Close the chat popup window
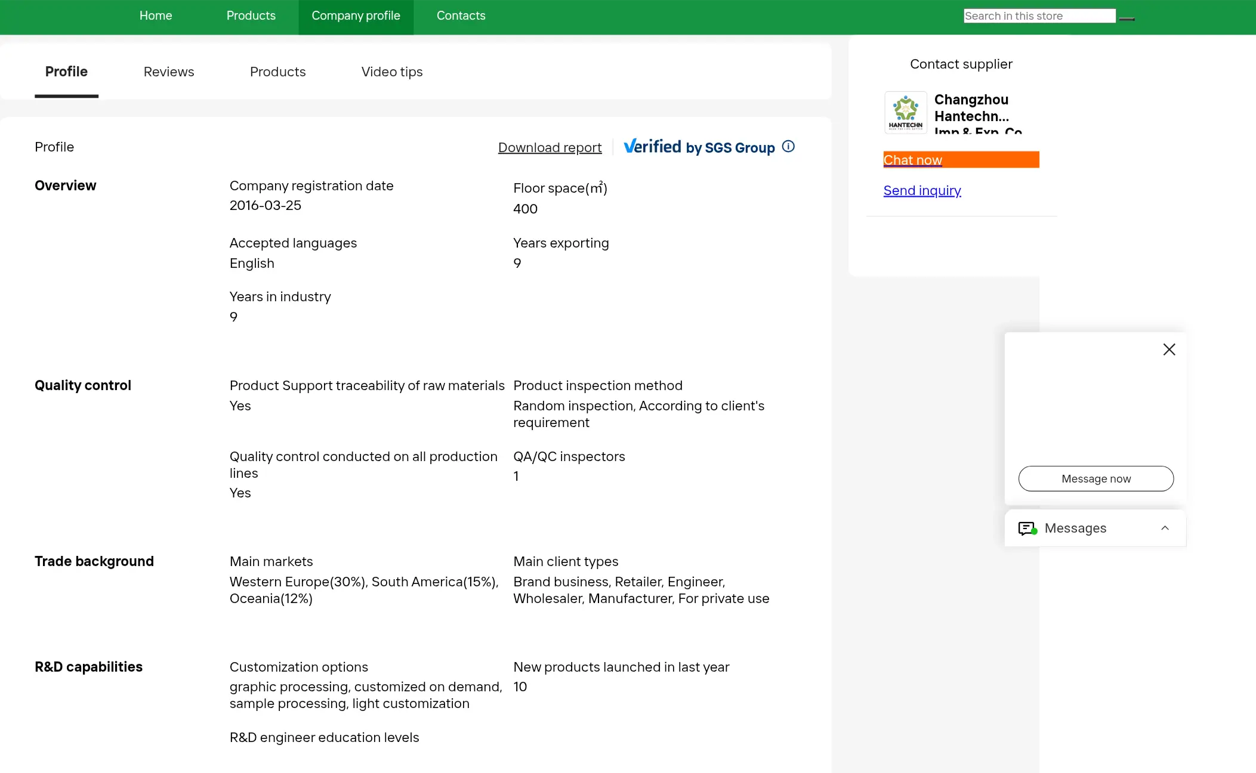This screenshot has width=1256, height=773. point(1168,349)
